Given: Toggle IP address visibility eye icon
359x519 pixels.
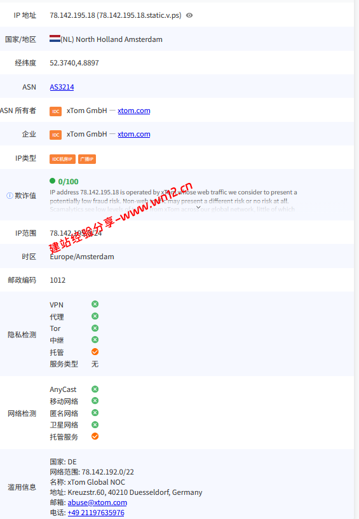Looking at the screenshot, I should coord(189,15).
